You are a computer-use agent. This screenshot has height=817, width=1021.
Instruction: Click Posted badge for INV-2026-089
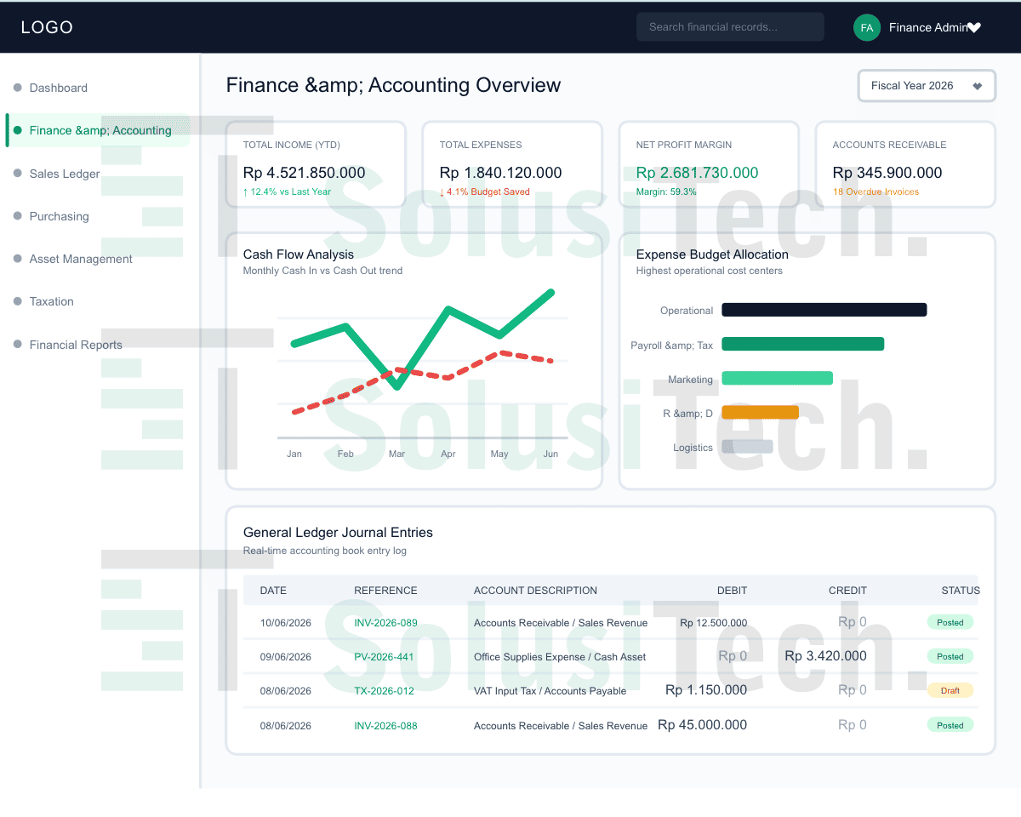[x=950, y=622]
